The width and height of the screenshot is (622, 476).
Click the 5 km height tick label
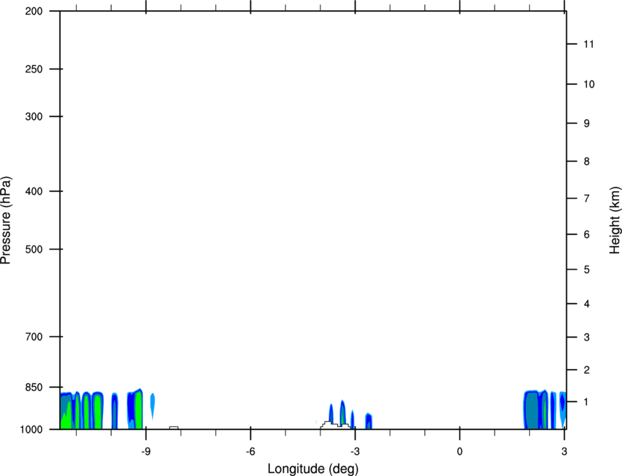click(x=587, y=270)
